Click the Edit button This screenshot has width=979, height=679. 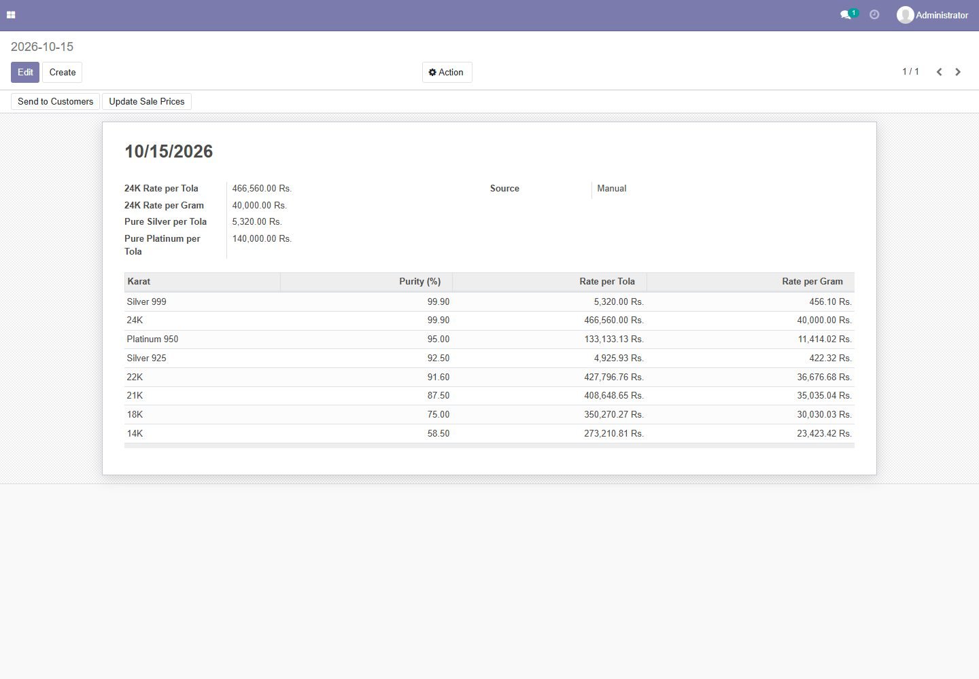(25, 72)
